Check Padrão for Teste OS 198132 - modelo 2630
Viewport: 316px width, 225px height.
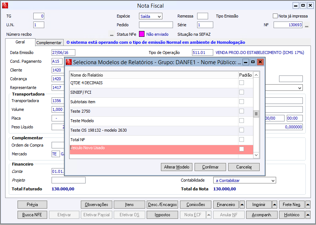241,130
